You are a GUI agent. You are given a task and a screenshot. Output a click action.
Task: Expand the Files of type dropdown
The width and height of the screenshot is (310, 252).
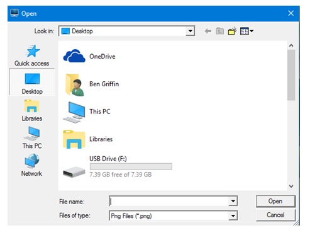(x=233, y=215)
